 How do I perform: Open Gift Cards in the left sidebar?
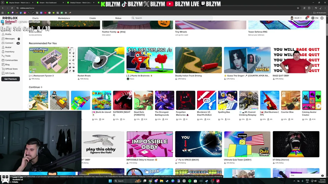tap(10, 73)
